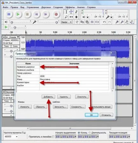Click the Добавить button in metadata dialog
138x143 pixels.
48,97
